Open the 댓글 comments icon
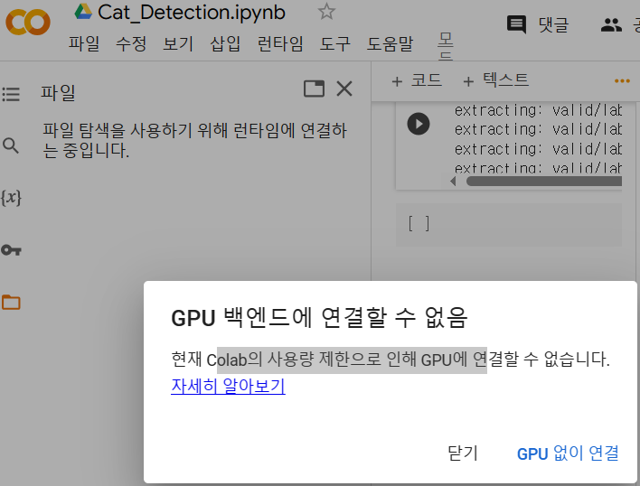This screenshot has height=486, width=640. (x=516, y=24)
